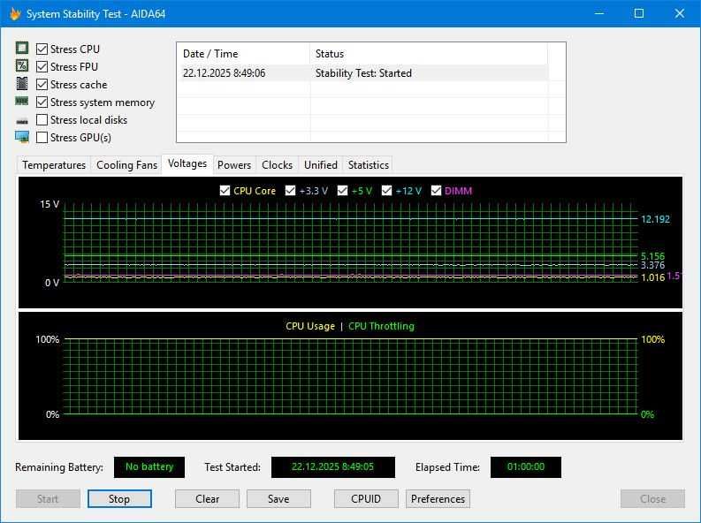Click the 22.12.2025 8:49:06 log timestamp
Viewport: 701px width, 523px height.
pyautogui.click(x=224, y=72)
